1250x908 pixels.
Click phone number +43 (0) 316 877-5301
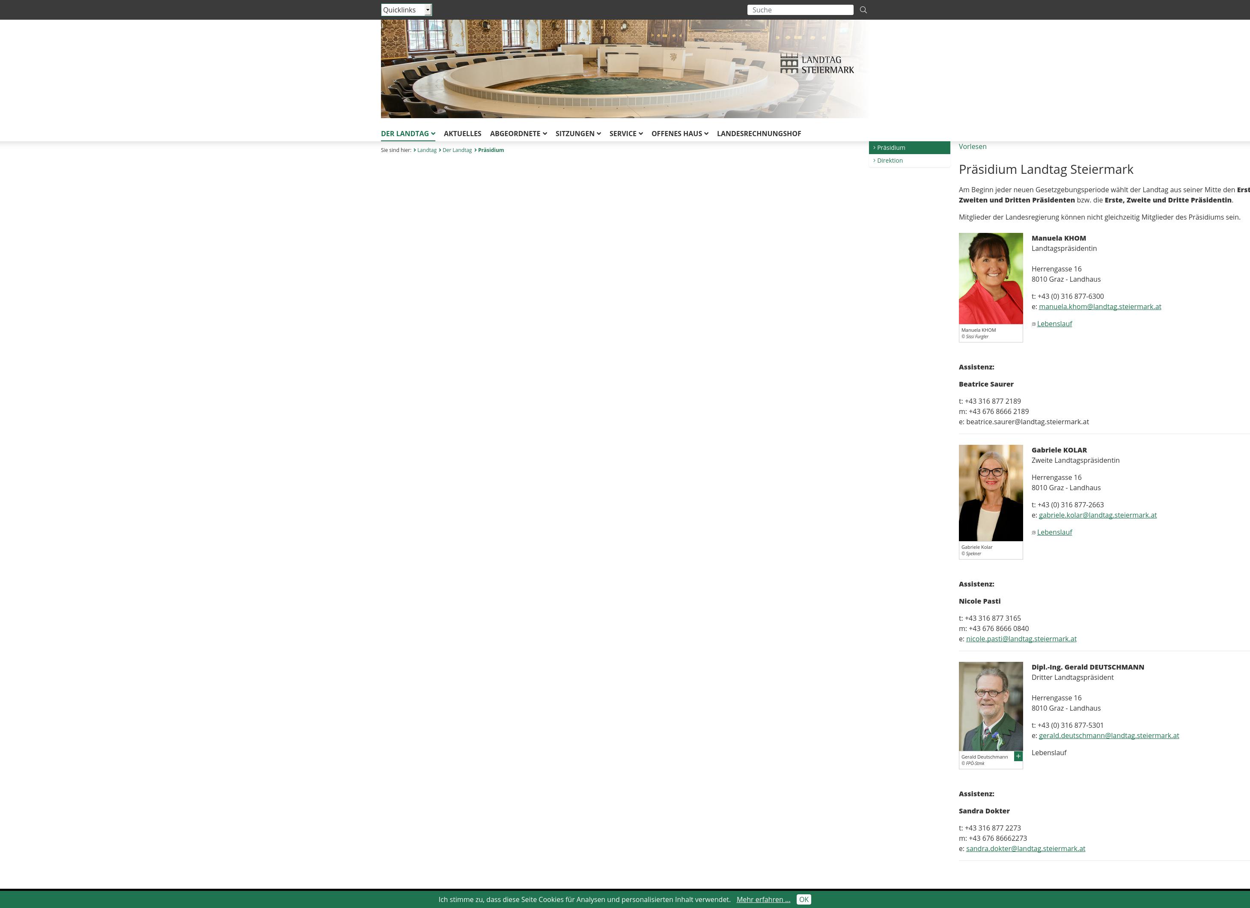pos(1070,725)
